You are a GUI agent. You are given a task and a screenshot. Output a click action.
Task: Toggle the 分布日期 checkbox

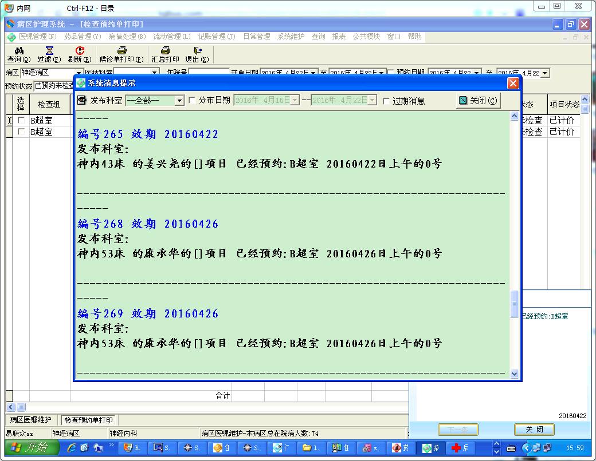(x=193, y=100)
